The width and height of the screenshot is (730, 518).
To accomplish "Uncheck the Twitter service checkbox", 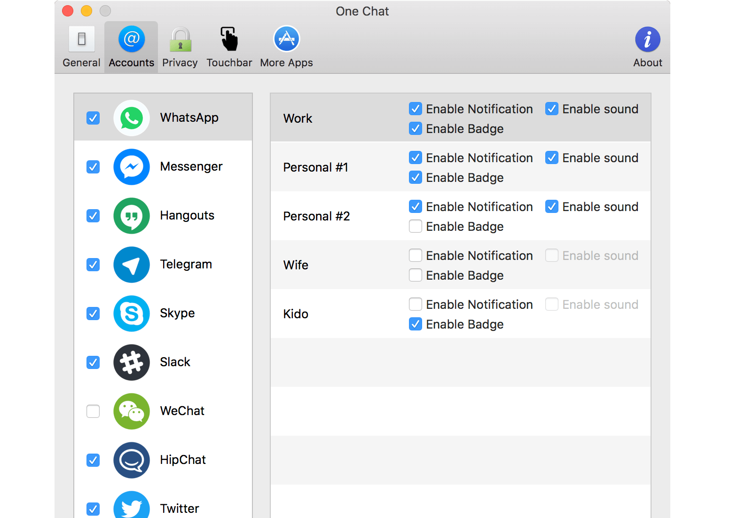I will click(x=93, y=509).
